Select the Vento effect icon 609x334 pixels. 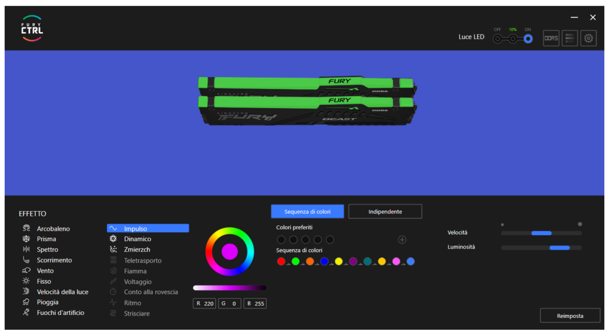click(x=26, y=270)
